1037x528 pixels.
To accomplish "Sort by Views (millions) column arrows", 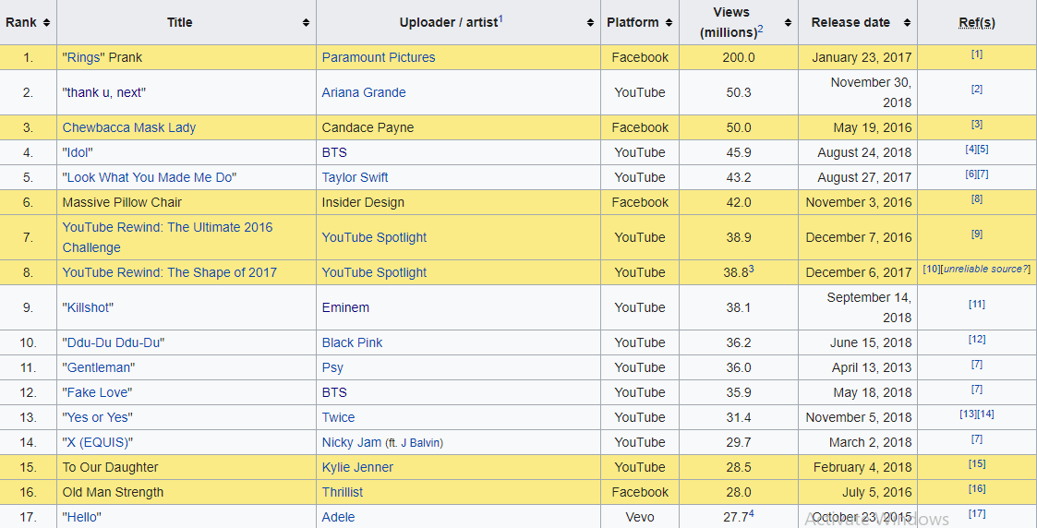I will click(788, 22).
